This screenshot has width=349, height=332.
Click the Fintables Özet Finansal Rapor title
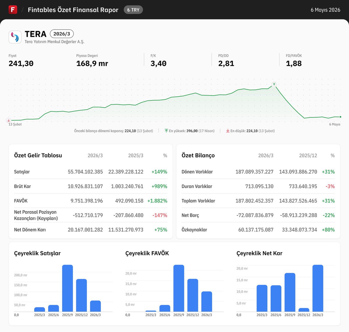pyautogui.click(x=73, y=10)
